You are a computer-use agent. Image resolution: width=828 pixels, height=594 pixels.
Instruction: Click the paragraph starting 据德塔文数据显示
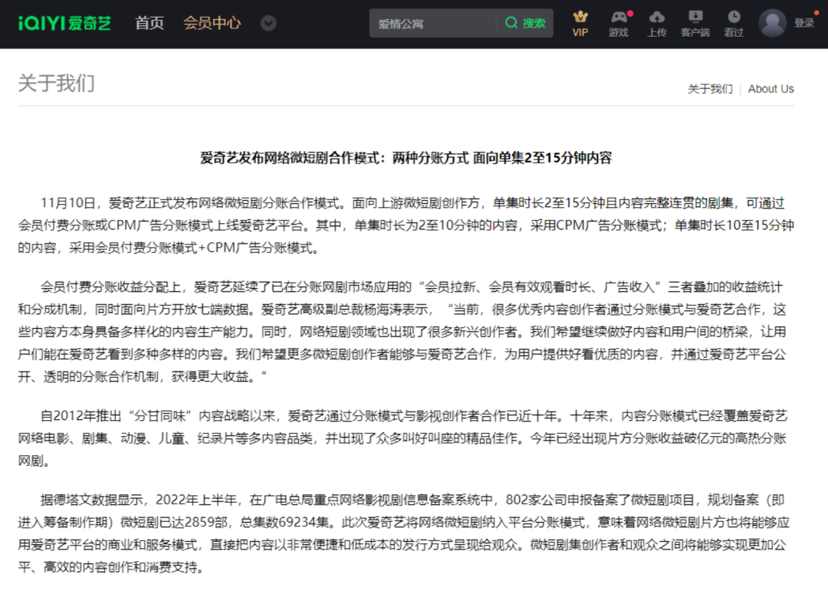pyautogui.click(x=406, y=533)
